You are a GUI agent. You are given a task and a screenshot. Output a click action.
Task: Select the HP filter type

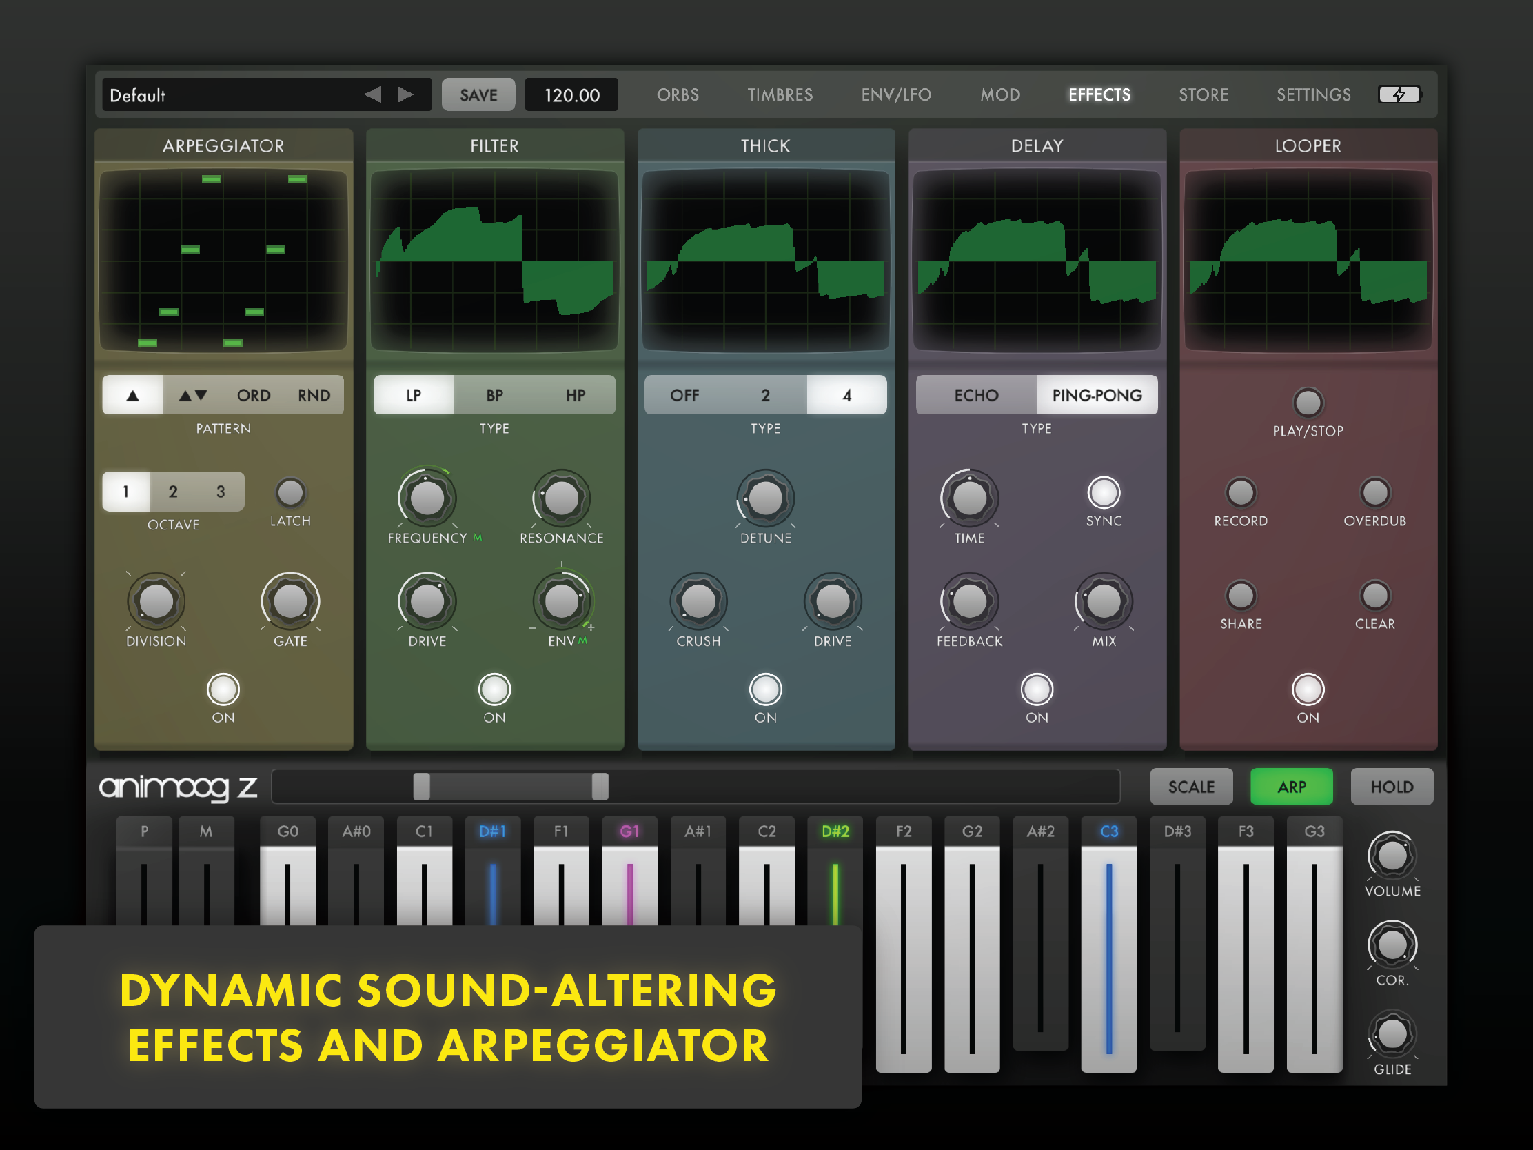click(x=576, y=395)
